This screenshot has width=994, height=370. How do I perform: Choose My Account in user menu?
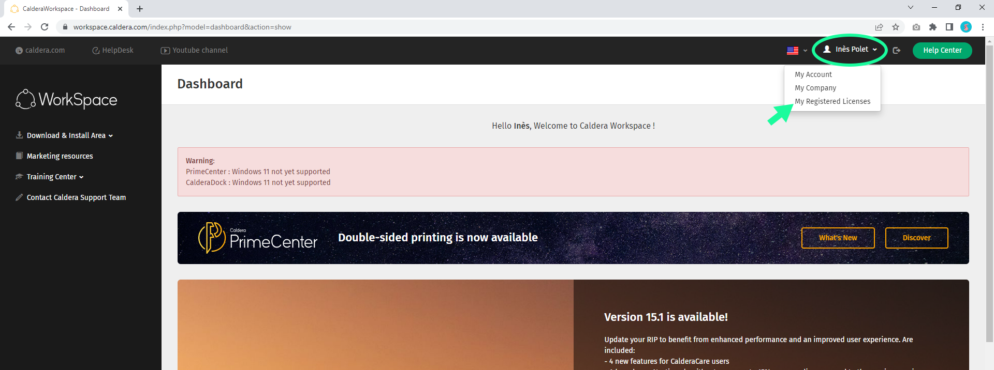coord(813,74)
